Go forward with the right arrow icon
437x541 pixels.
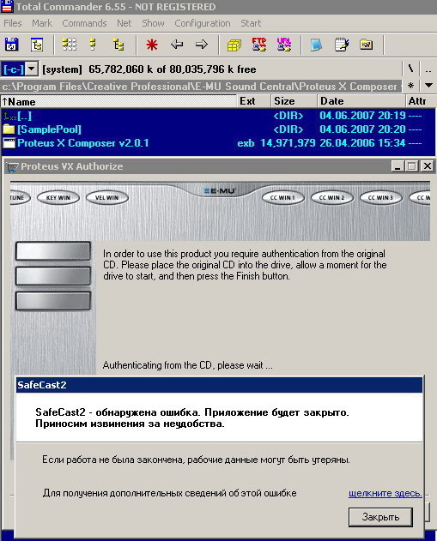pos(202,45)
